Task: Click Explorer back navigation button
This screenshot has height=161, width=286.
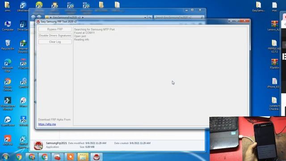Action: tap(33, 17)
